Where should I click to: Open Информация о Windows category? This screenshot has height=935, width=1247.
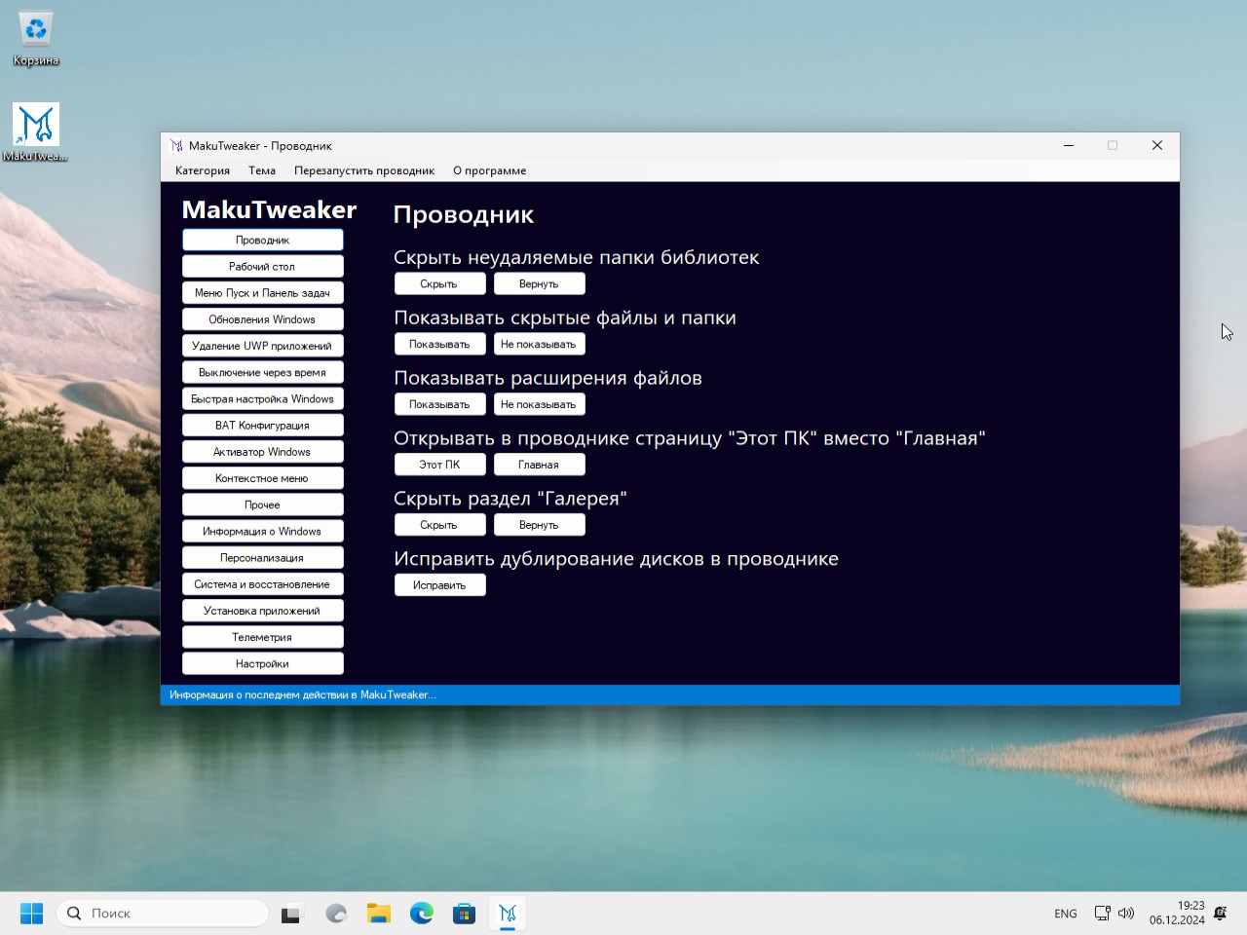pos(262,531)
